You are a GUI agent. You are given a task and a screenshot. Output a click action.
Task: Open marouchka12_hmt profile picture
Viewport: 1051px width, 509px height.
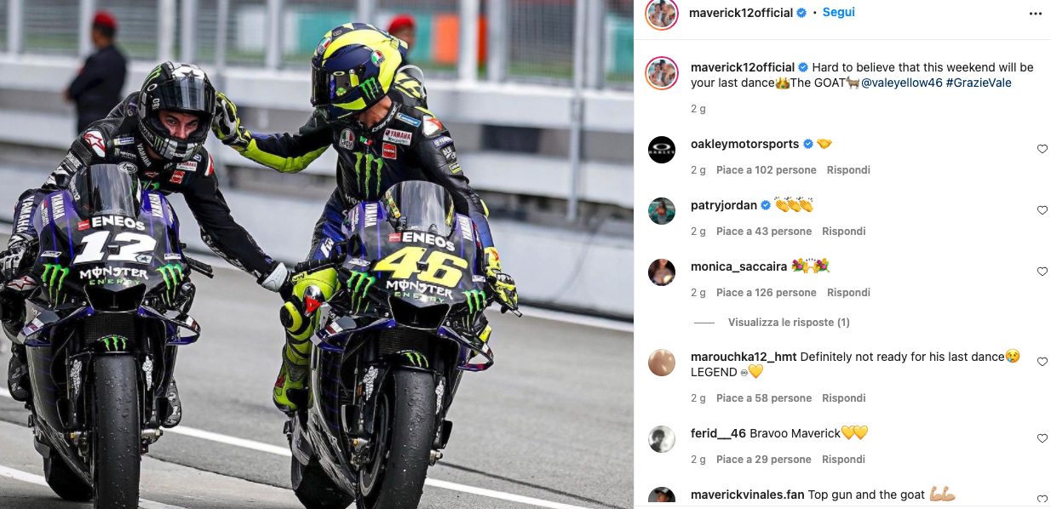(662, 363)
